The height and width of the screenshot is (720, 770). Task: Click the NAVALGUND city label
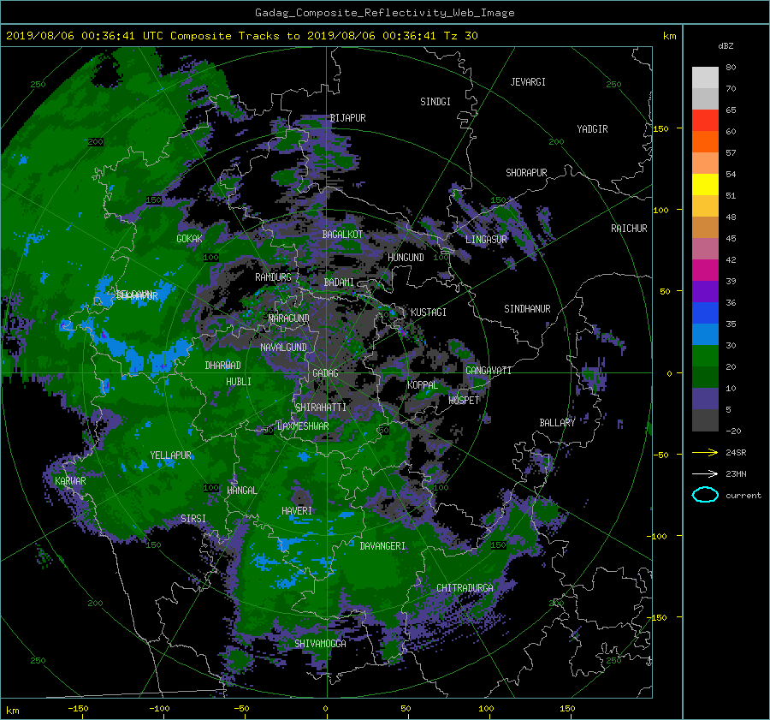click(x=283, y=348)
